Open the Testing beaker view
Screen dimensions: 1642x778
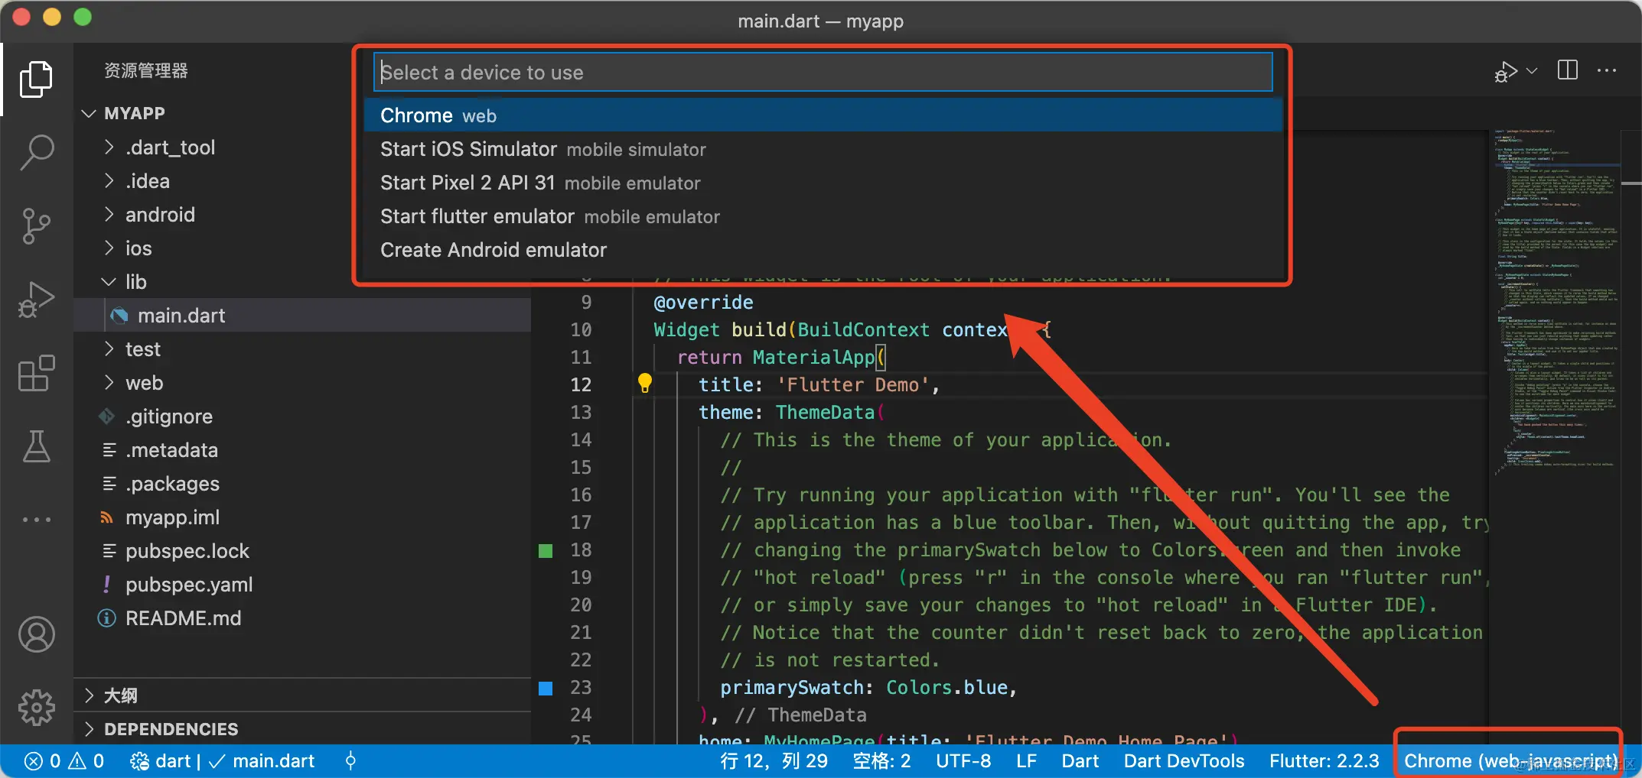point(36,447)
